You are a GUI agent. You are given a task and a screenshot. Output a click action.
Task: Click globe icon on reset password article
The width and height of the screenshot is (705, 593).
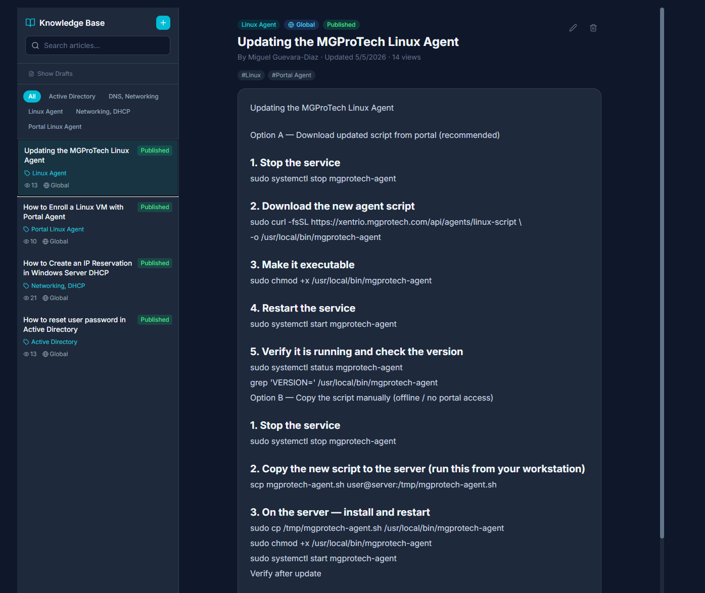click(45, 354)
